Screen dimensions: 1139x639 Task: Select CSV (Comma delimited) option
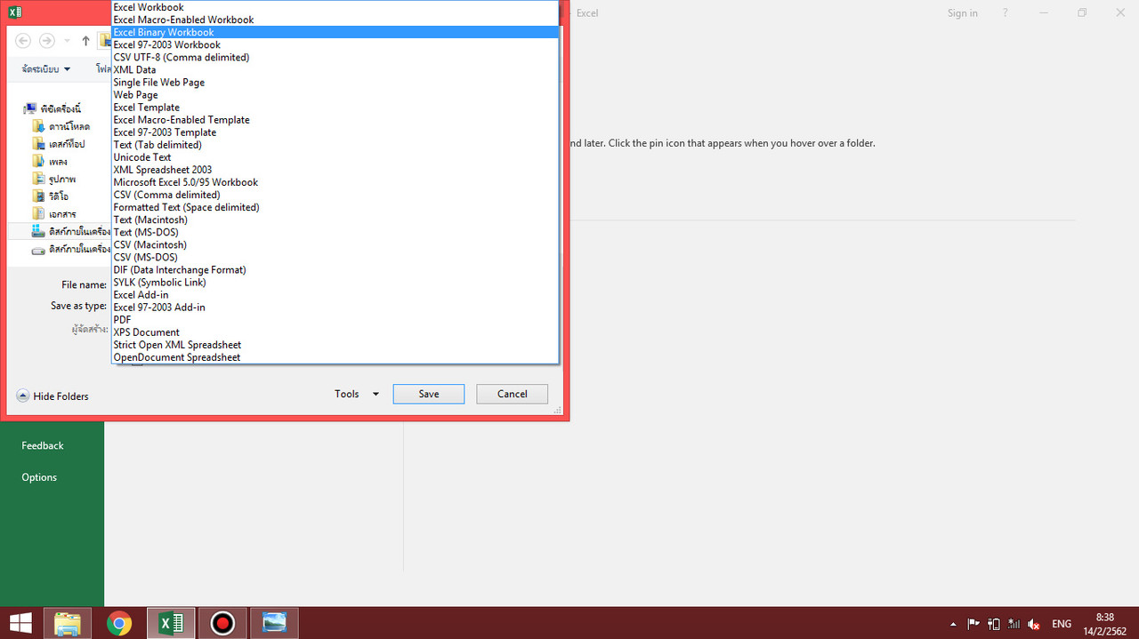tap(335, 194)
